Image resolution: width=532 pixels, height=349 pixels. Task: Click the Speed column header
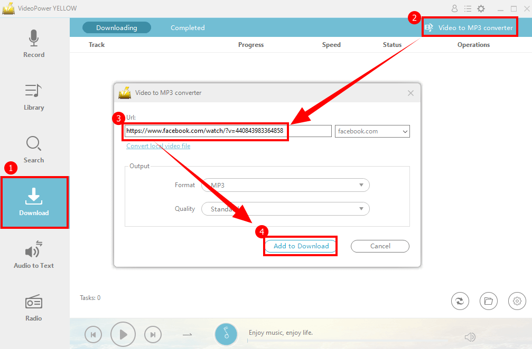tap(331, 45)
